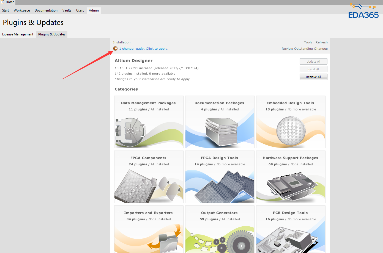Click the orange apply-changes arrow icon
Viewport: 383px width, 253px height.
click(116, 49)
